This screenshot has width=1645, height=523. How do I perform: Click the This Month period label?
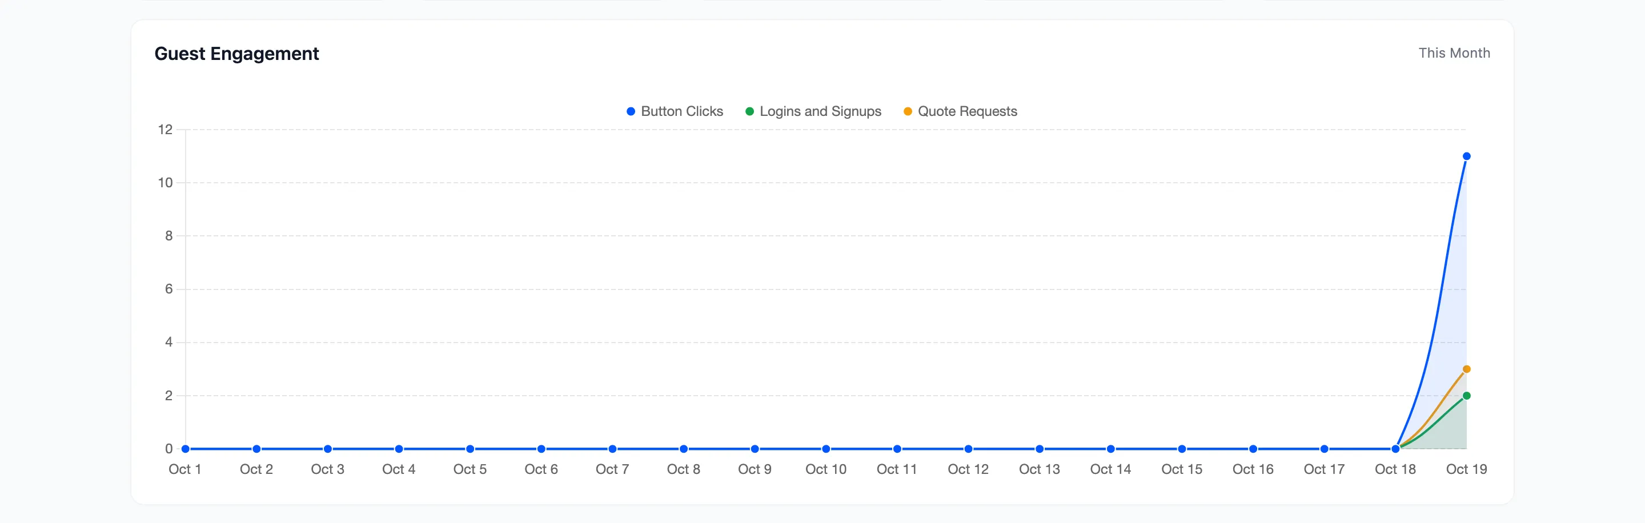(1454, 53)
